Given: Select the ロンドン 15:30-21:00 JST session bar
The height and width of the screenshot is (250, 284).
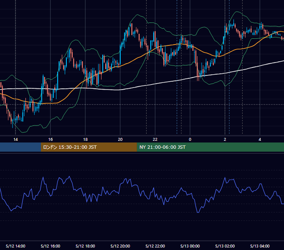Looking at the screenshot, I should 89,147.
